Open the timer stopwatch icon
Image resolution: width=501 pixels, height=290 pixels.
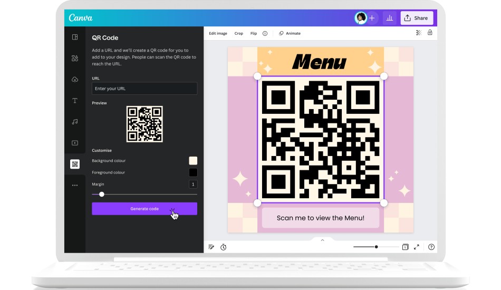pyautogui.click(x=224, y=247)
